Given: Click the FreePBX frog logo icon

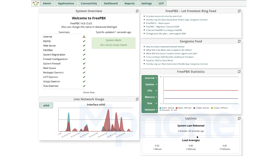Looking at the screenshot, I should point(36,3).
